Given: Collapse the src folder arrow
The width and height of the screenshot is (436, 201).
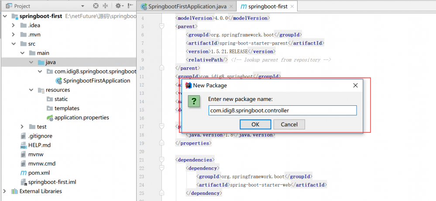Looking at the screenshot, I should [13, 44].
